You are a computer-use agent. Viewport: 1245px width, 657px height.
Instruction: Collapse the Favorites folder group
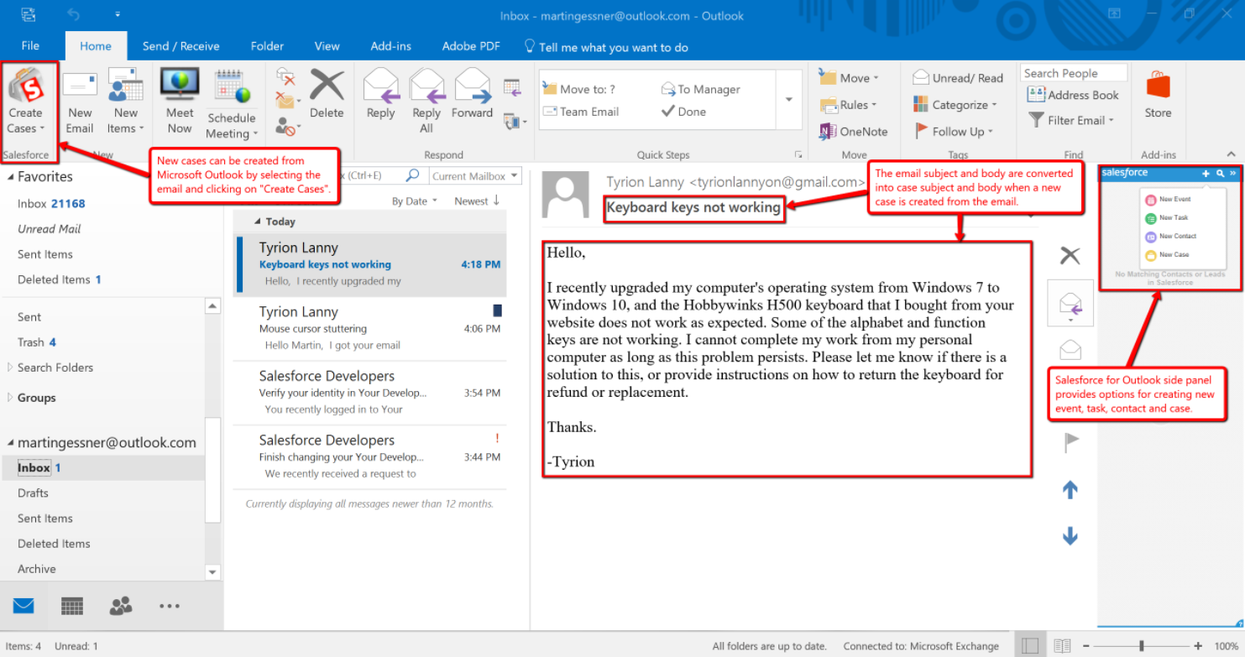(x=12, y=177)
